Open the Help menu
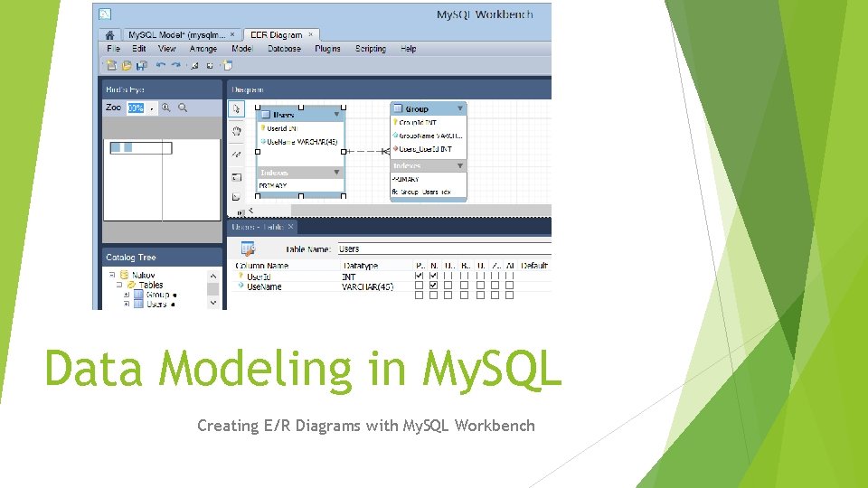Image resolution: width=868 pixels, height=488 pixels. click(408, 49)
